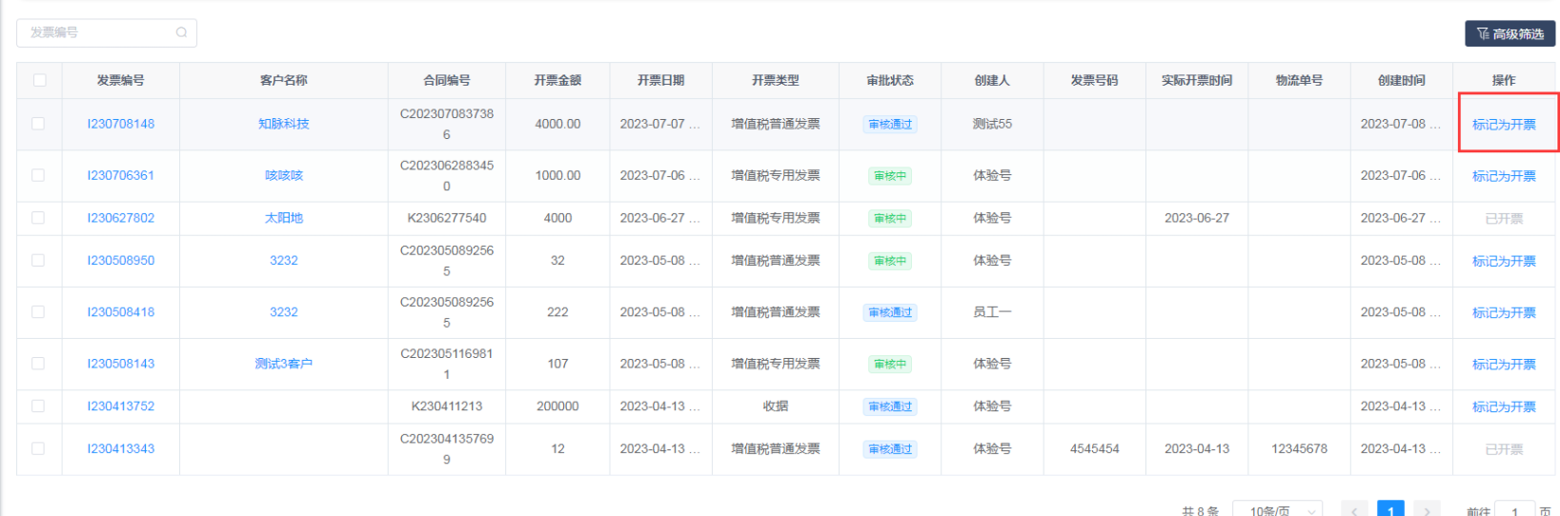Open customer 3232 in row I230508950
The width and height of the screenshot is (1560, 516).
pos(284,260)
